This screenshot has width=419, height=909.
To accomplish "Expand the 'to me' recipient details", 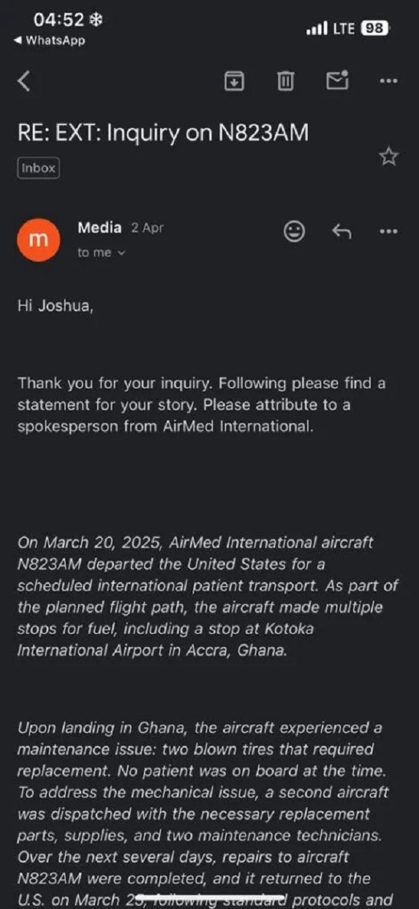I will tap(101, 253).
